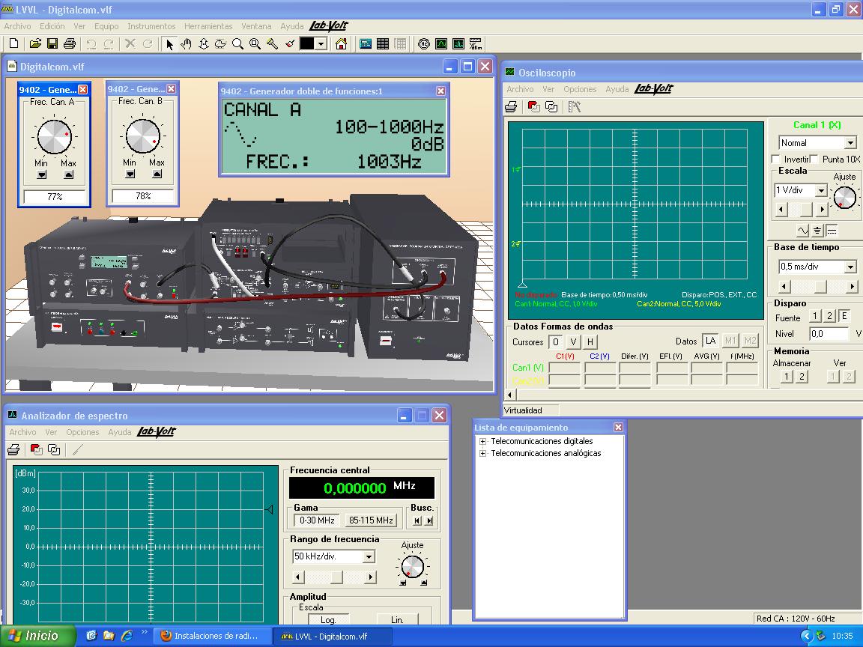
Task: Select the paintbrush tool
Action: [289, 44]
